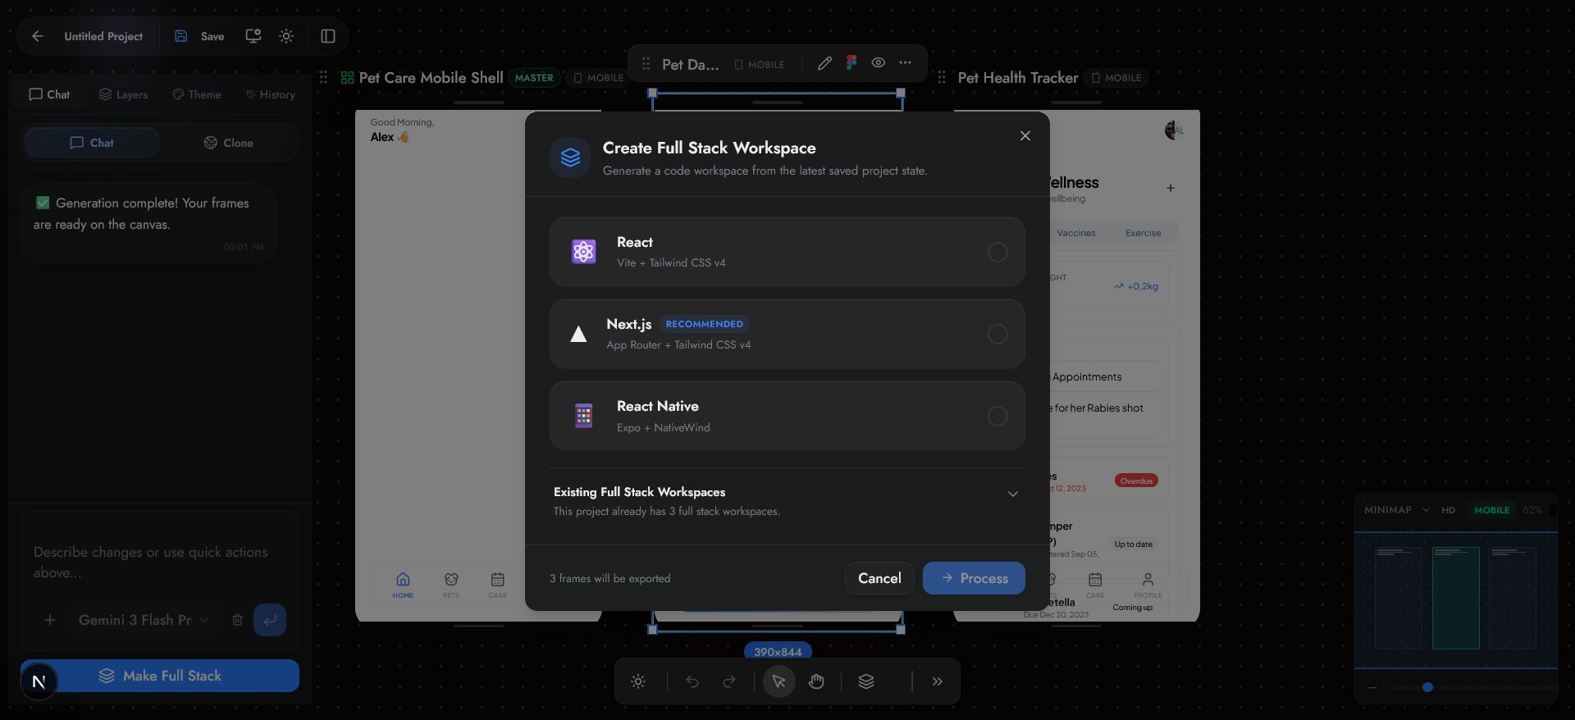The image size is (1575, 720).
Task: Click the Process button
Action: [974, 578]
